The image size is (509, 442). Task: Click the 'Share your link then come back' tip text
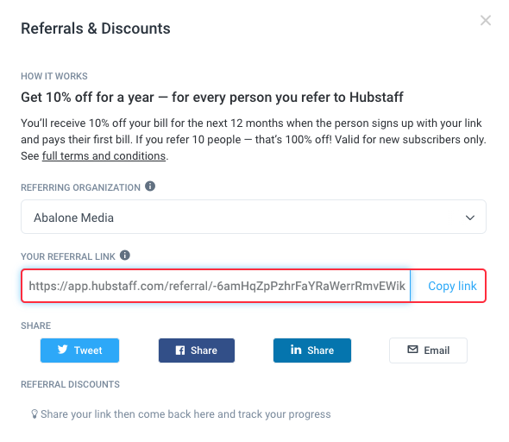point(185,414)
